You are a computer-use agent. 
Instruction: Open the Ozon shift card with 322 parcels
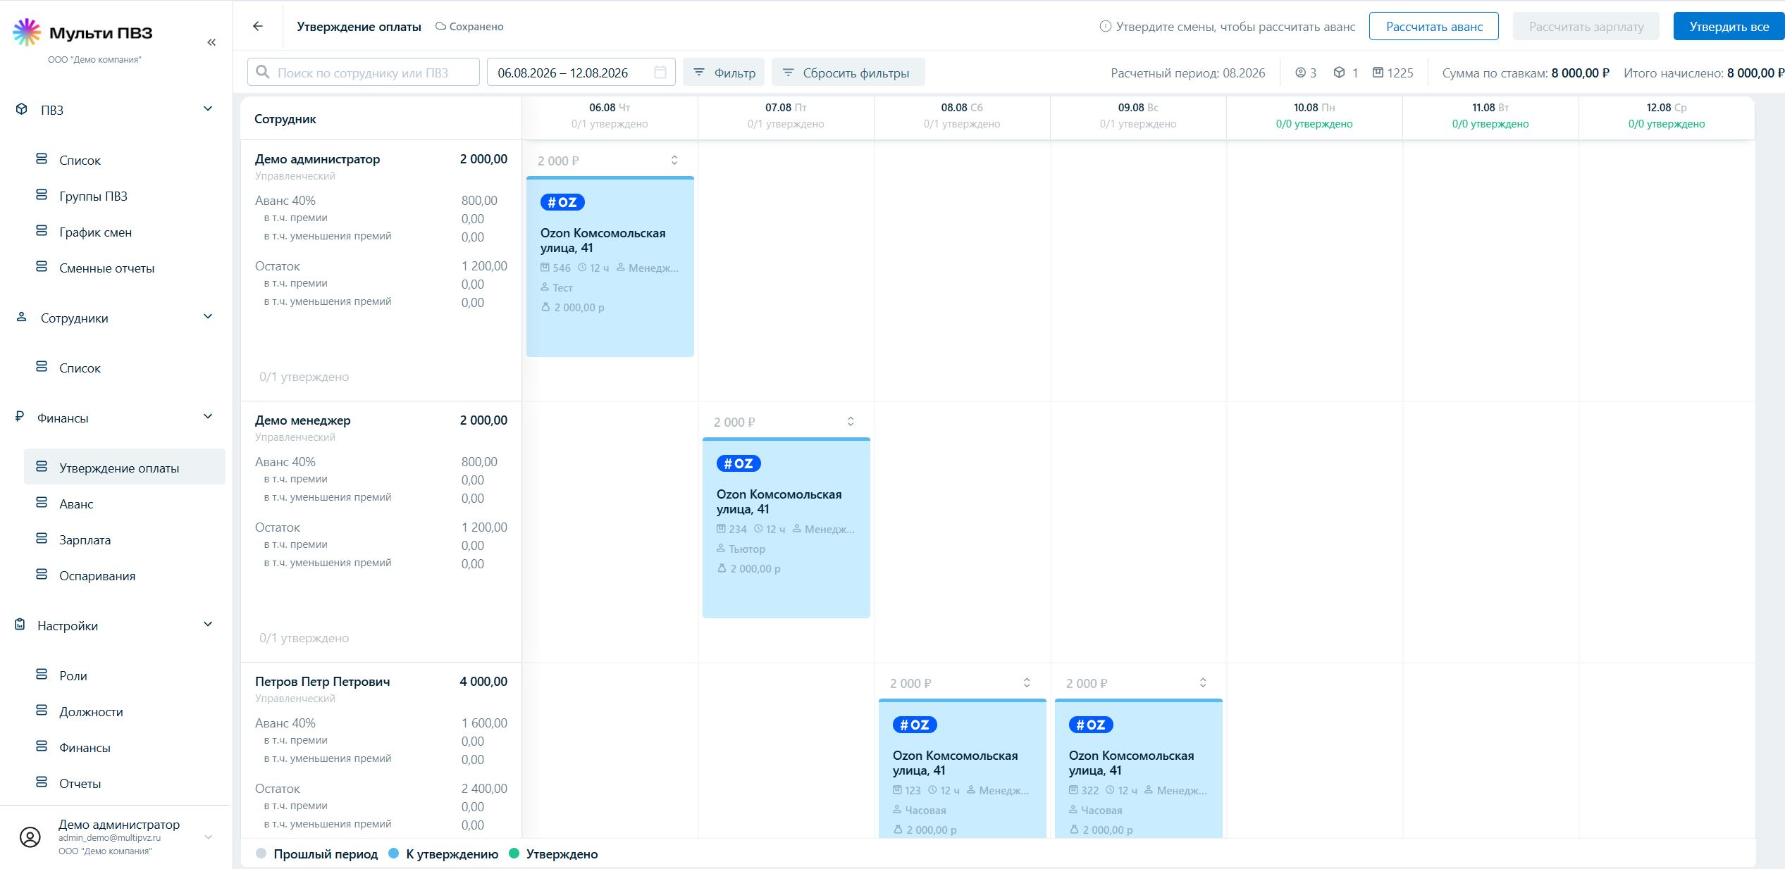(1139, 768)
